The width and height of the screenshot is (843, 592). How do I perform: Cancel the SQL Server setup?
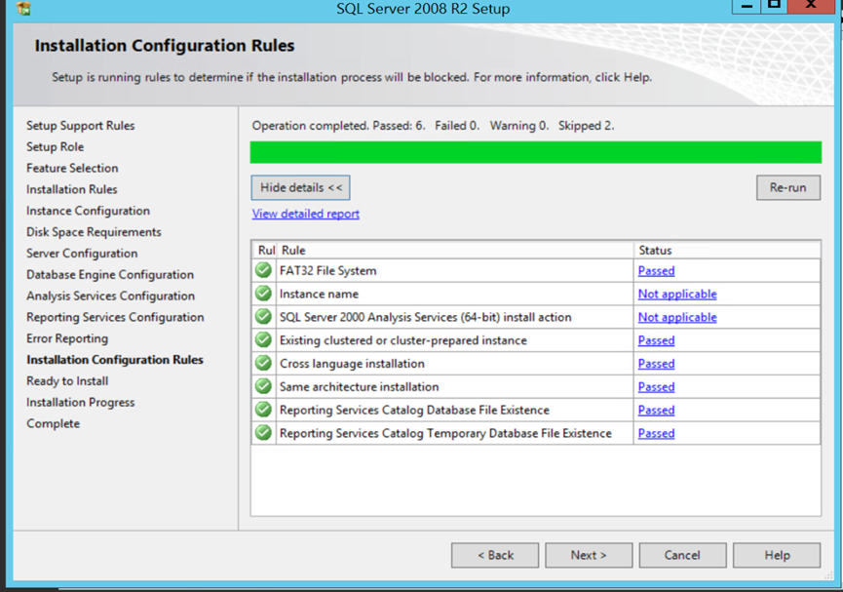683,555
